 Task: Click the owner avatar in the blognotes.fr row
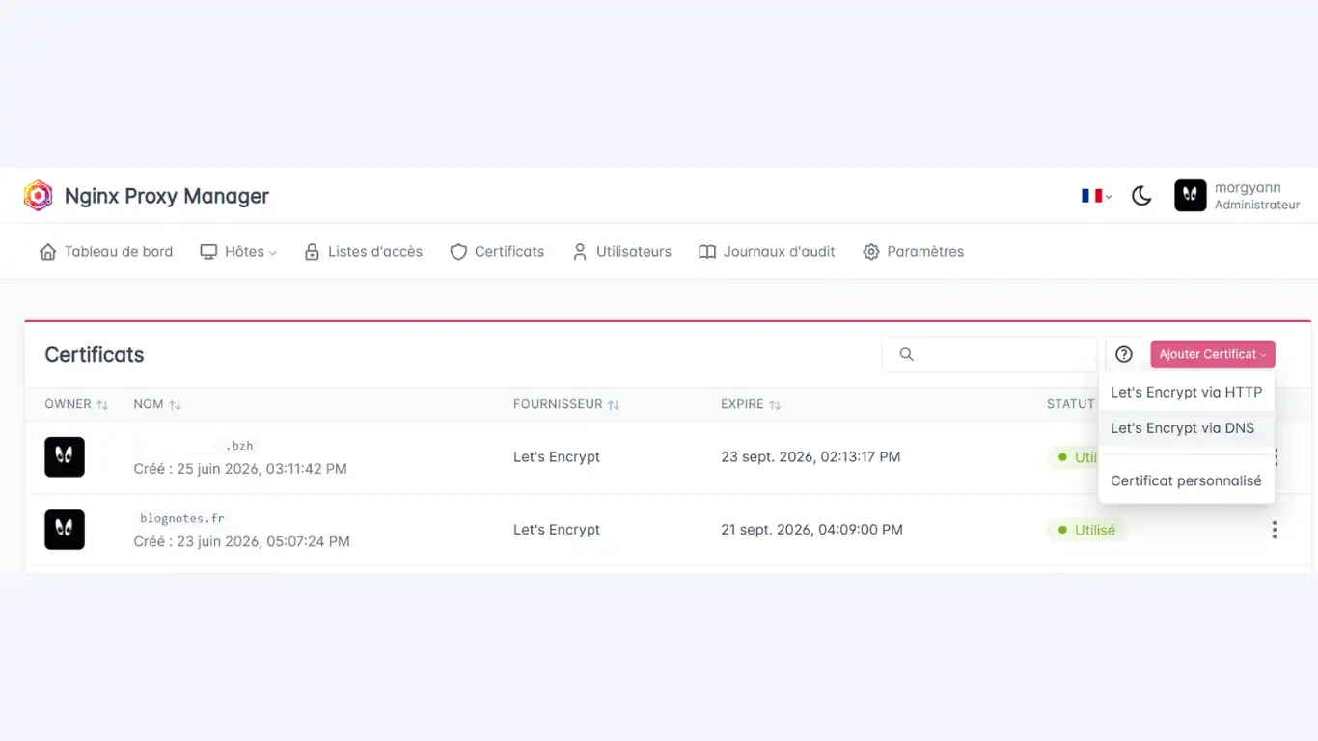[x=65, y=530]
